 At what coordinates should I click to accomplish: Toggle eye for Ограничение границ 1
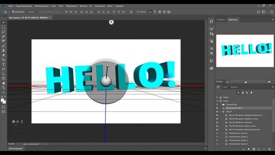tap(217, 133)
